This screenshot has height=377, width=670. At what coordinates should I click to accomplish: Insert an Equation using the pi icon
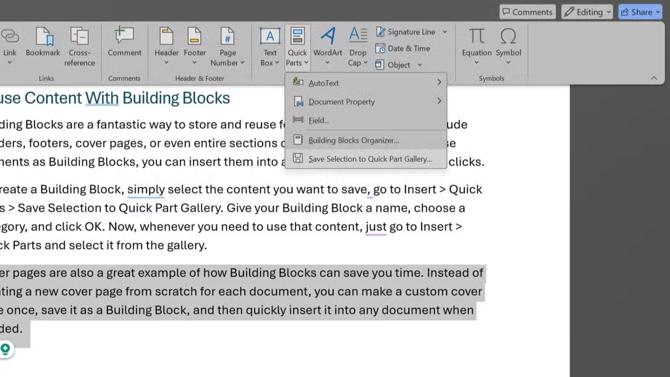tap(476, 37)
